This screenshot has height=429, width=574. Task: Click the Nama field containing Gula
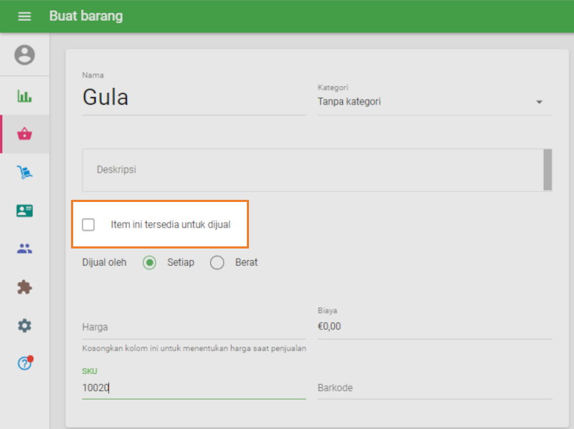click(194, 97)
